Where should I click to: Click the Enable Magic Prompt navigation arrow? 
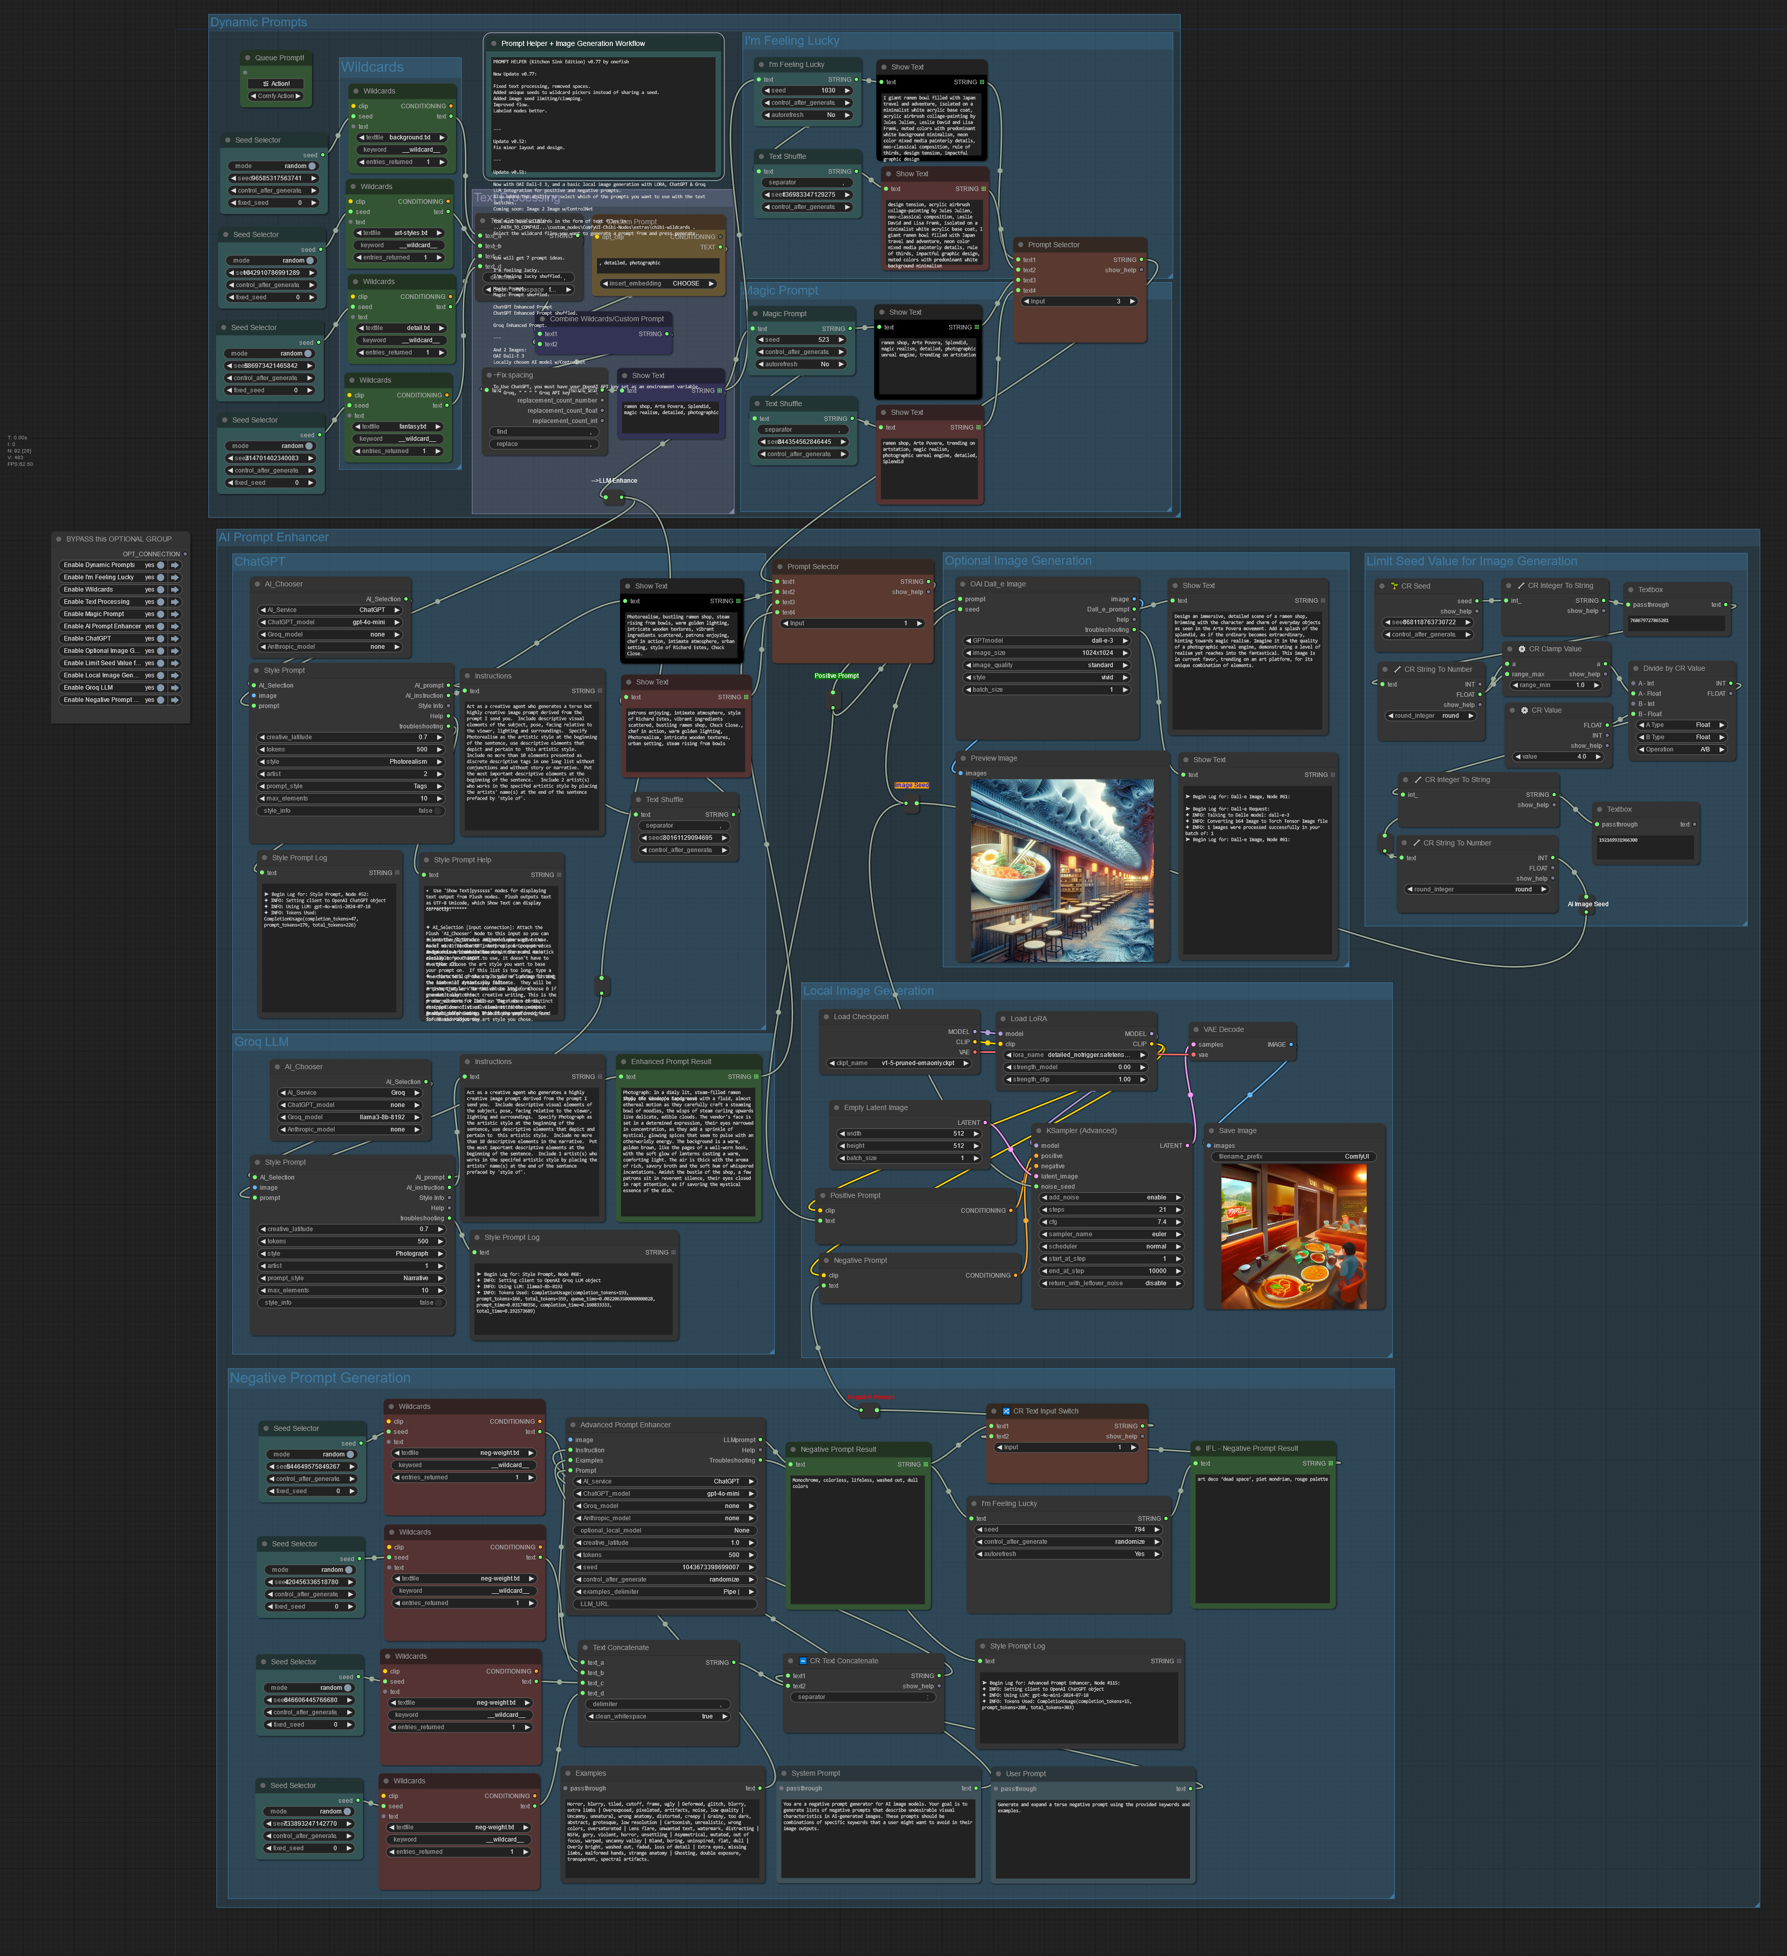click(x=176, y=614)
